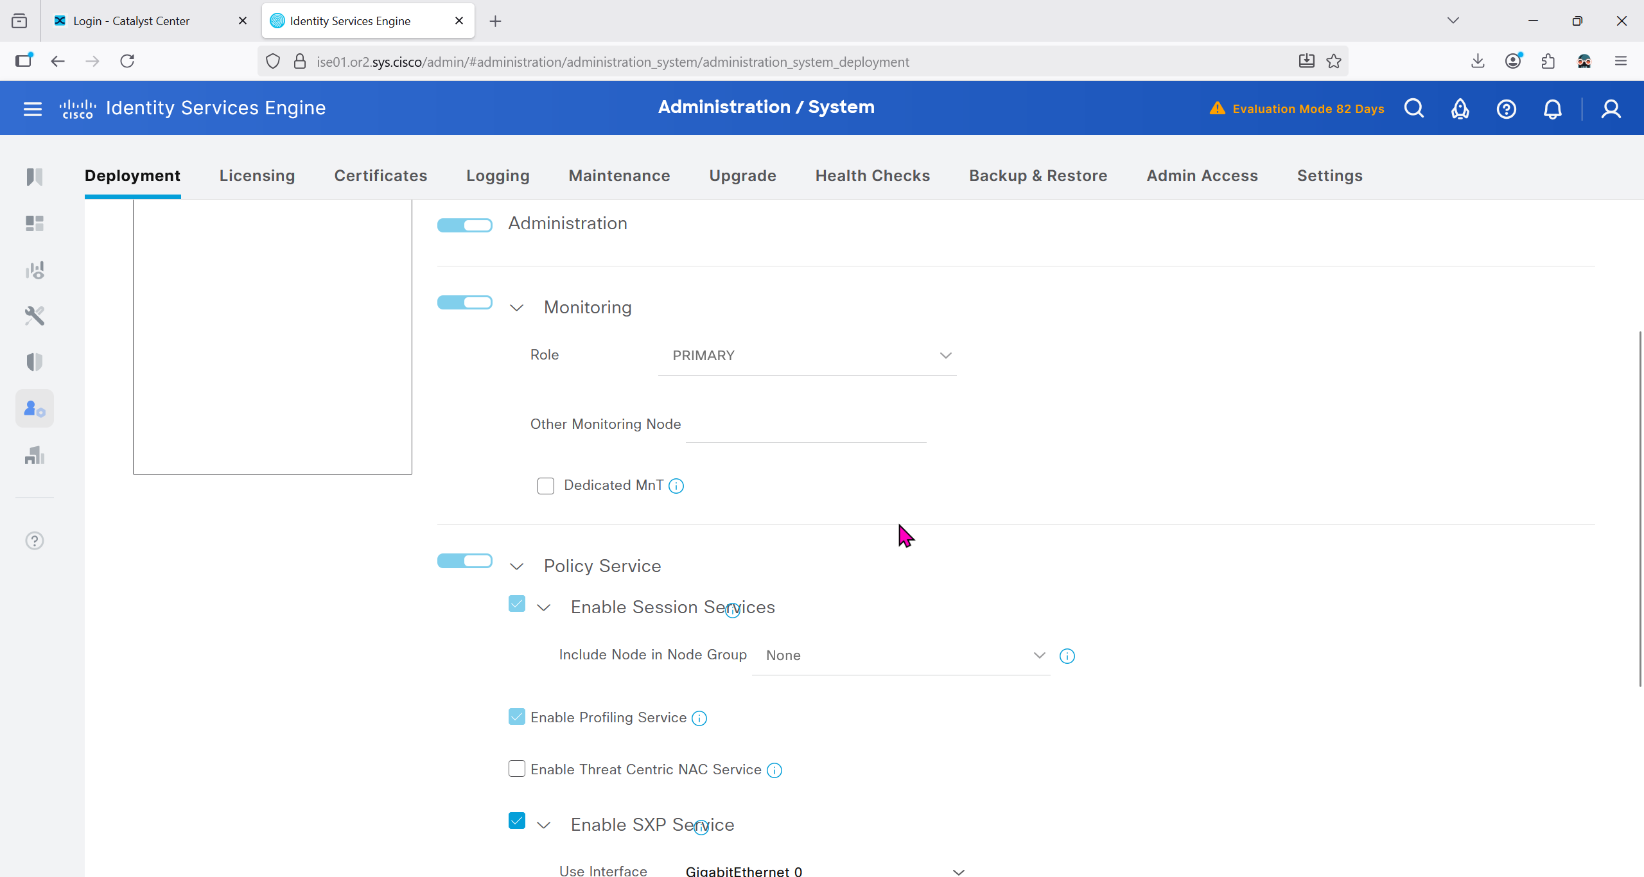The image size is (1644, 877).
Task: Check the Dedicated MnT checkbox
Action: pos(546,486)
